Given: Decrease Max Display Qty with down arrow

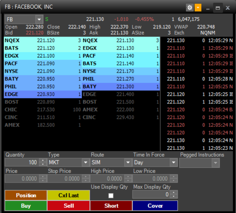Looking at the screenshot, I should [174, 196].
